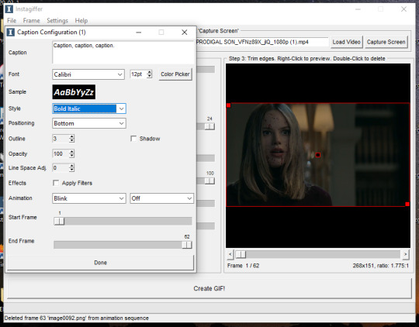Click the video preview frame image
The width and height of the screenshot is (419, 327).
[318, 154]
